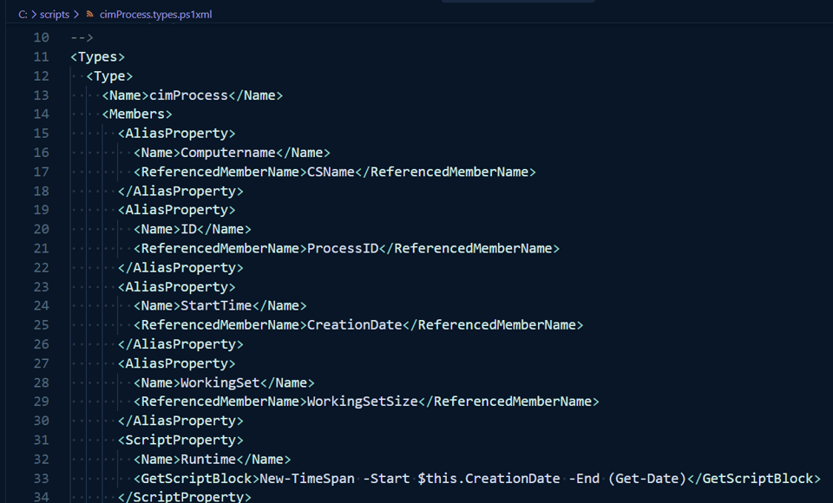This screenshot has width=833, height=503.
Task: Click chevron after 'C:' in breadcrumb
Action: coord(34,15)
